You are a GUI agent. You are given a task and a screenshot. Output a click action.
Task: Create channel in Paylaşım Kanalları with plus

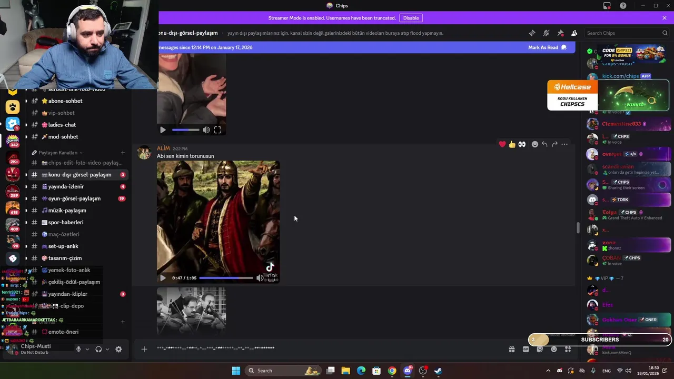point(123,153)
